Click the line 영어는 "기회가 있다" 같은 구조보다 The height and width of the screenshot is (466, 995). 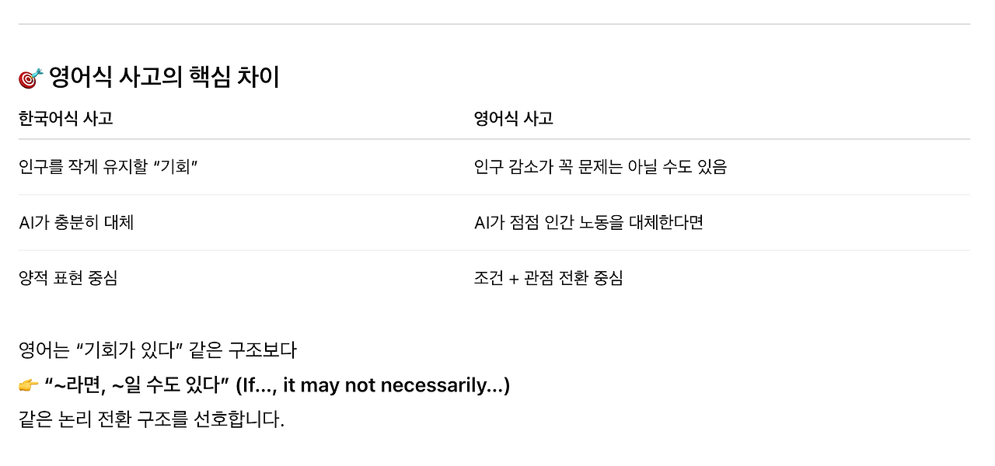coord(158,350)
